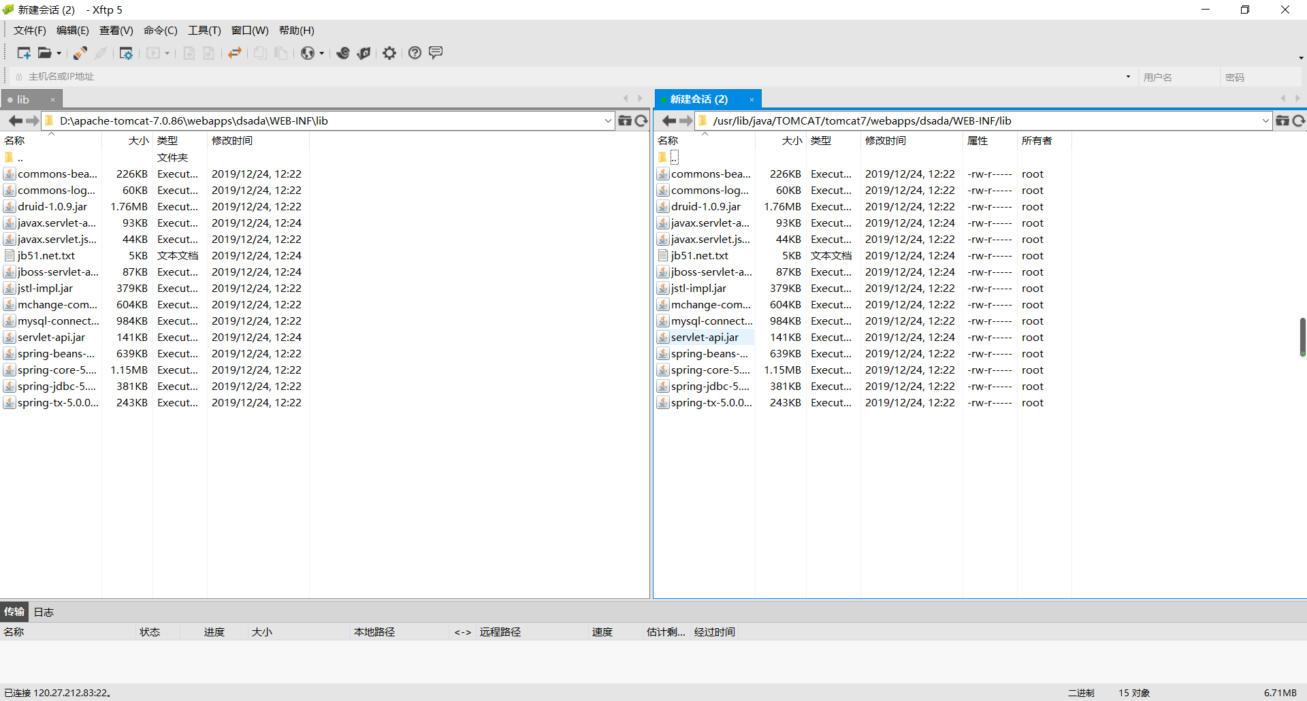The width and height of the screenshot is (1307, 701).
Task: Click Forward arrow in remote pane
Action: click(x=685, y=120)
